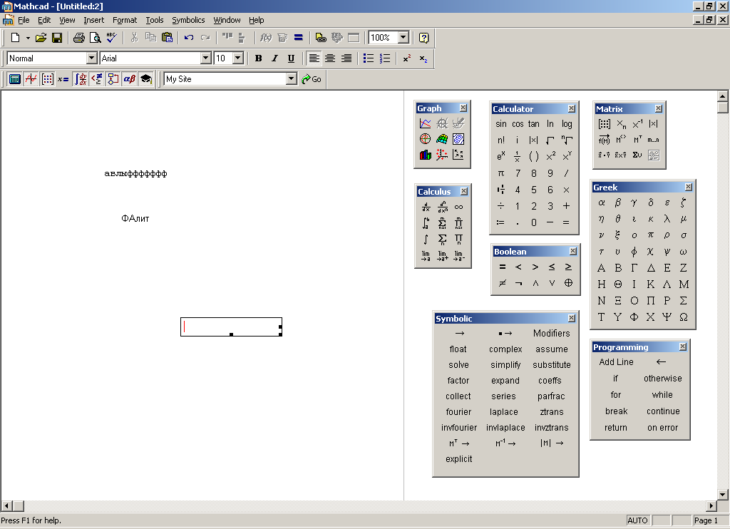Screen dimensions: 730x529
Task: Insert the infinity symbol from Calculus palette
Action: tap(458, 207)
